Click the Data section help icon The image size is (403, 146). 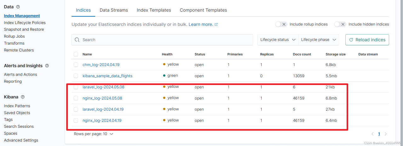tap(18, 7)
